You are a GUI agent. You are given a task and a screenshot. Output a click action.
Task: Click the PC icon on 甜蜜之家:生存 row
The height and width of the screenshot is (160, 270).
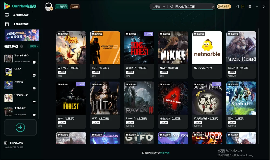[34, 62]
